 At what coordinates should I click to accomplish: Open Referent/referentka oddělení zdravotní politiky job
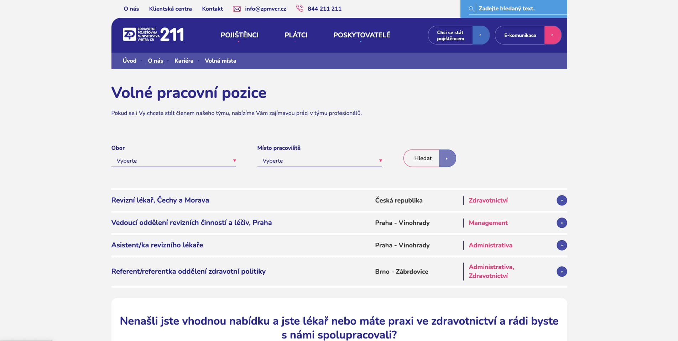pos(188,272)
